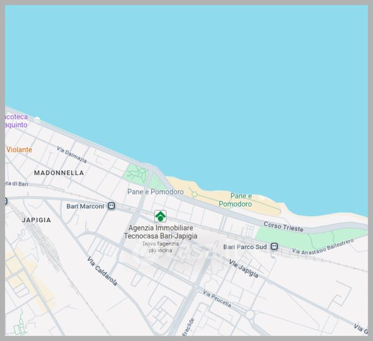Open the Agenzia Immobiliare Tecnocasa Bari-Japigia label
Image resolution: width=373 pixels, height=341 pixels.
160,231
